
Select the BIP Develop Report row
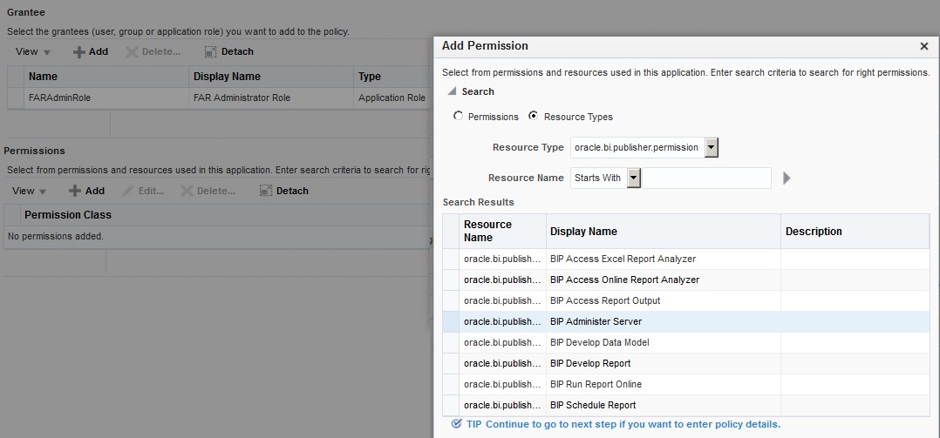(x=590, y=363)
